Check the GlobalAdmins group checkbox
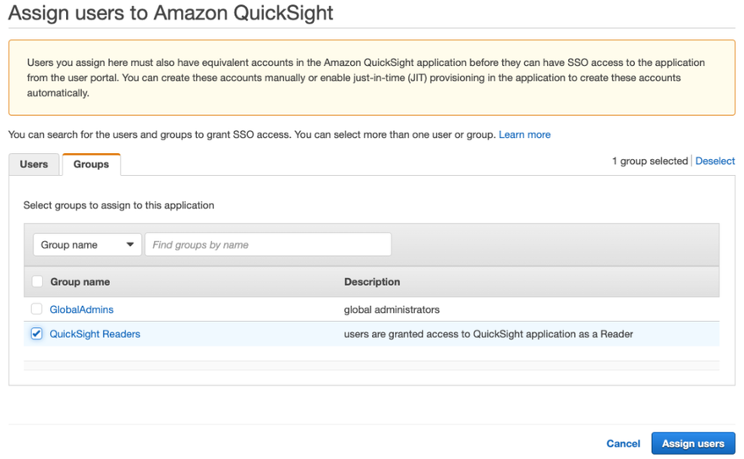The height and width of the screenshot is (459, 744). 37,309
